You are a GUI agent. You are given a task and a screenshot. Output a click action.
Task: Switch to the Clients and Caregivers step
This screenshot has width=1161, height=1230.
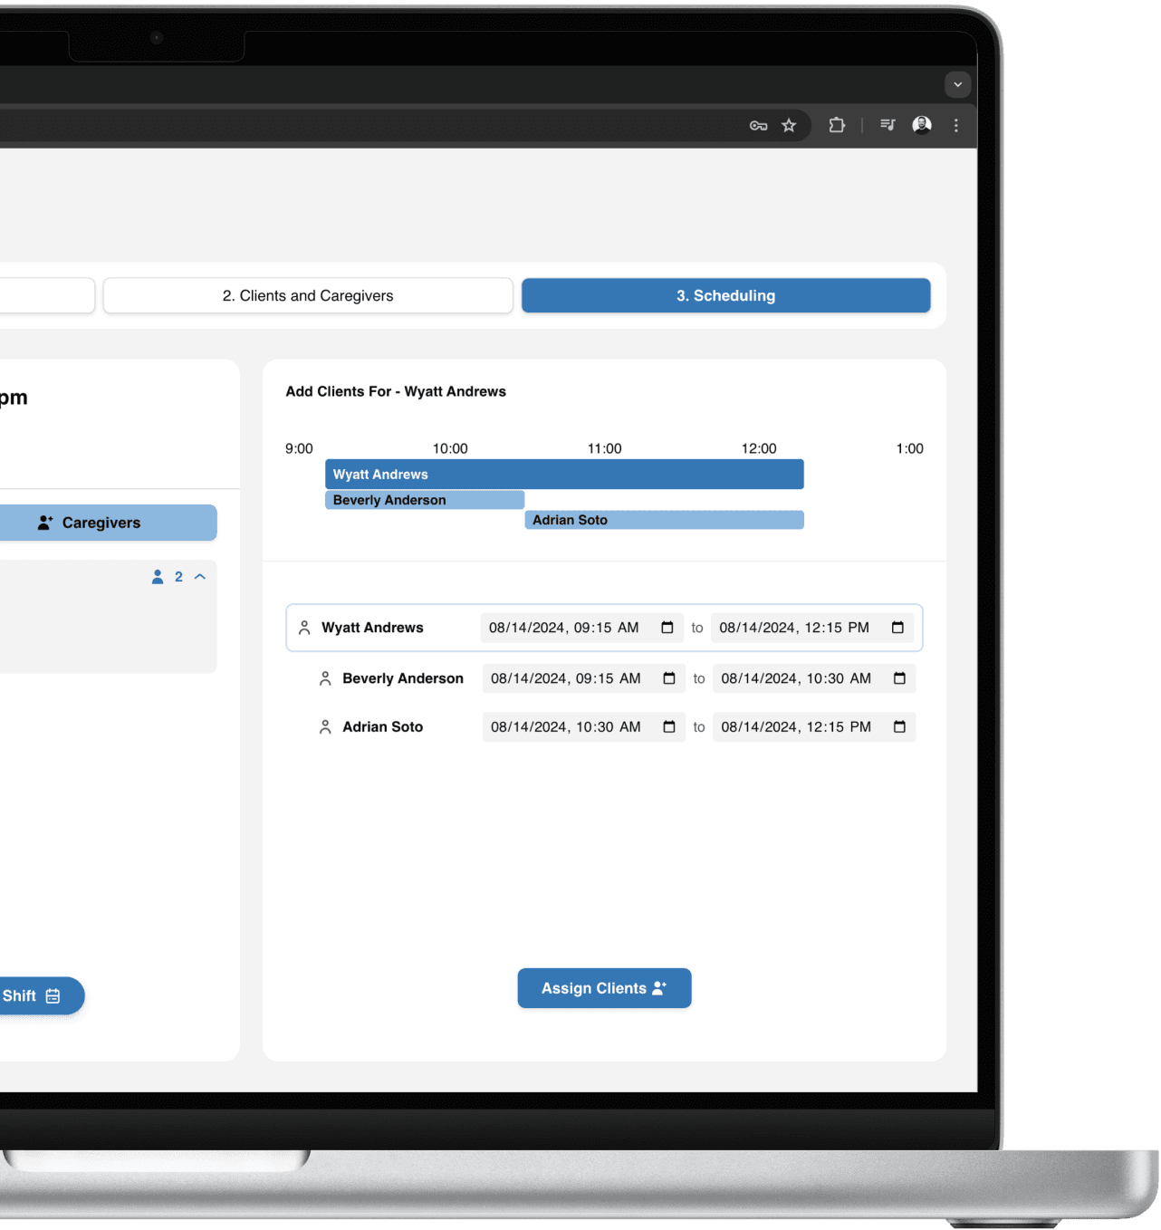307,295
